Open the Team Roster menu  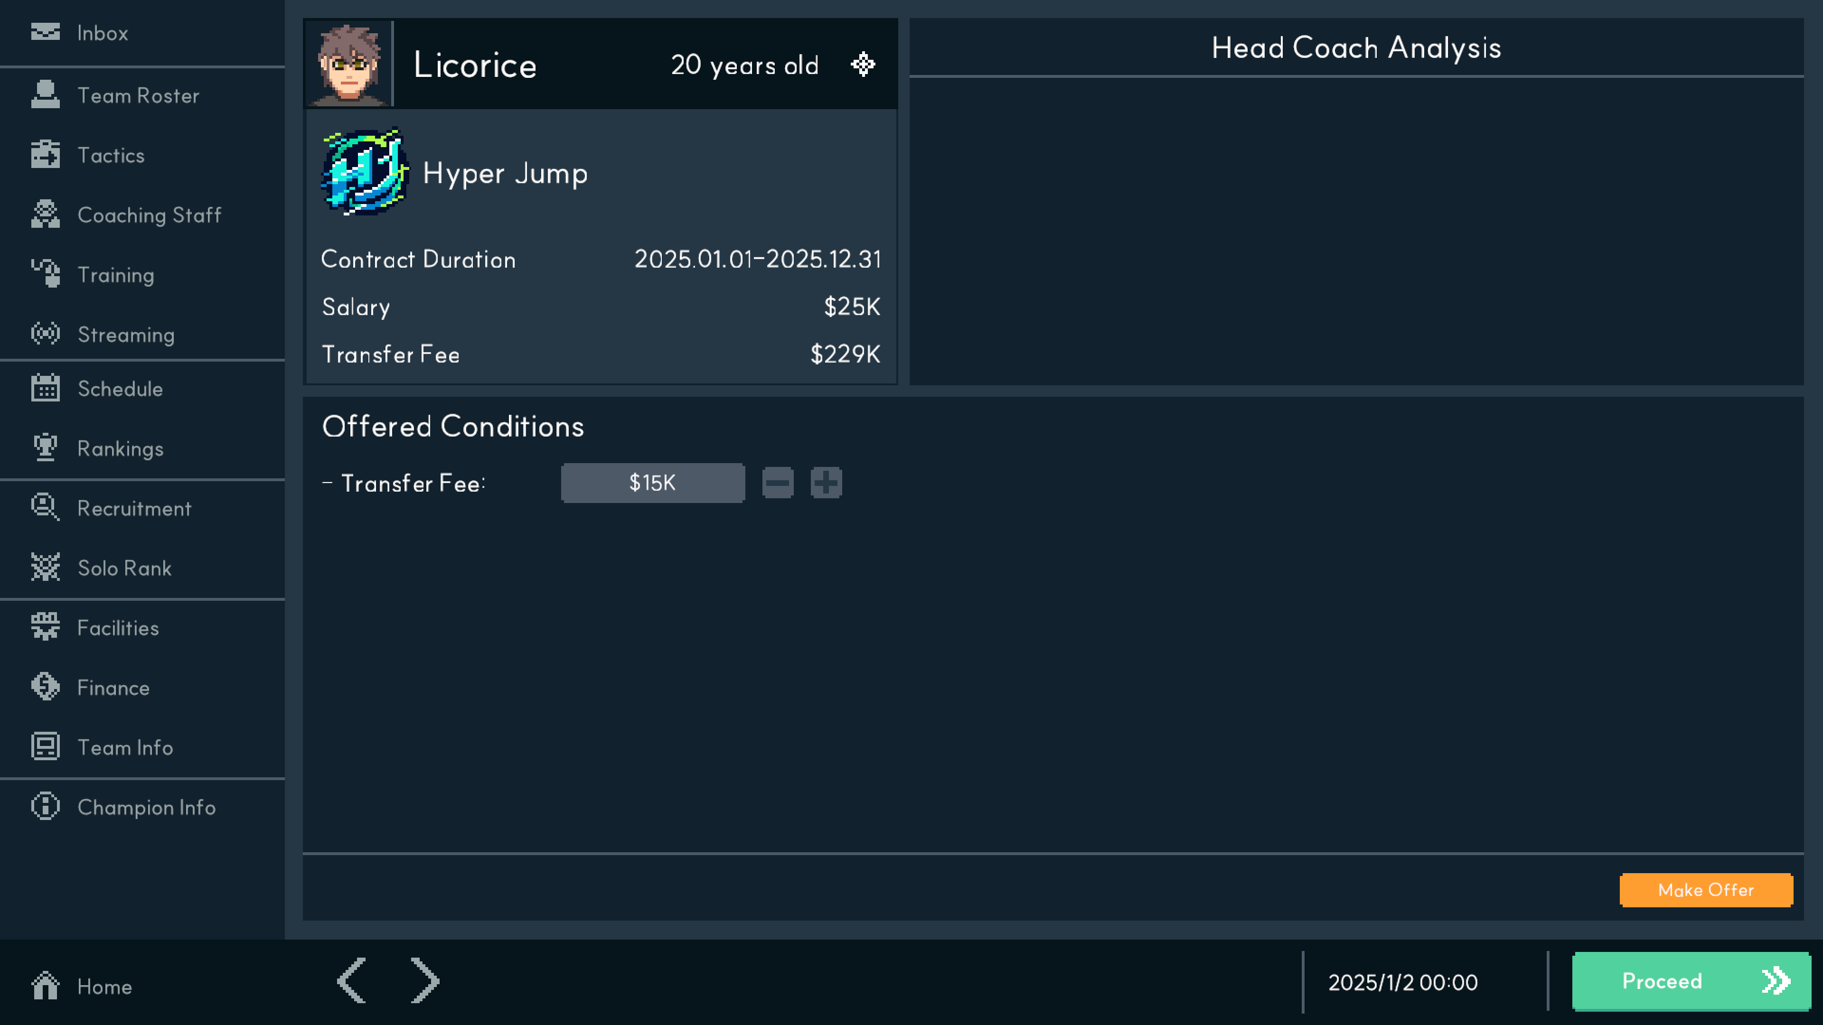138,95
